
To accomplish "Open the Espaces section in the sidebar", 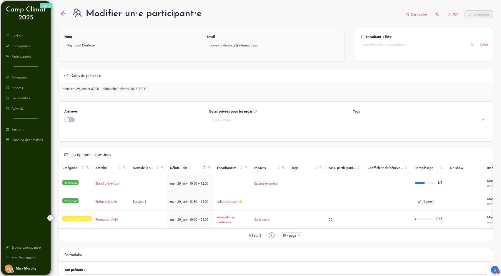I will click(x=17, y=88).
